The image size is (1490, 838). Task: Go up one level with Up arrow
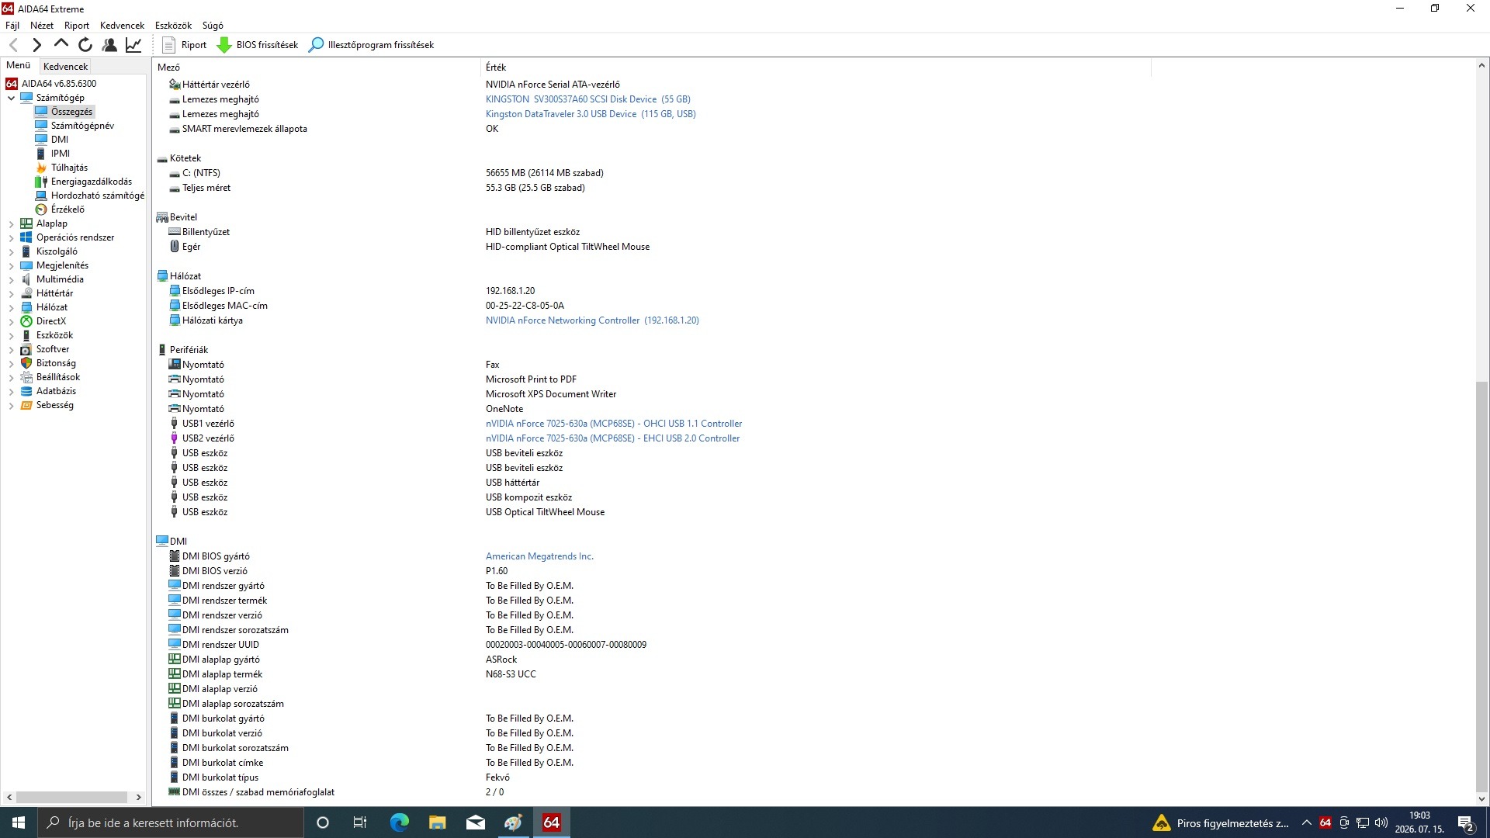(61, 45)
